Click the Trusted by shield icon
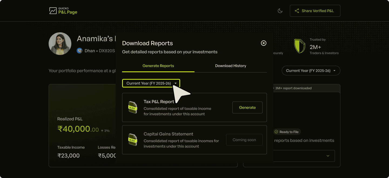 [x=300, y=46]
